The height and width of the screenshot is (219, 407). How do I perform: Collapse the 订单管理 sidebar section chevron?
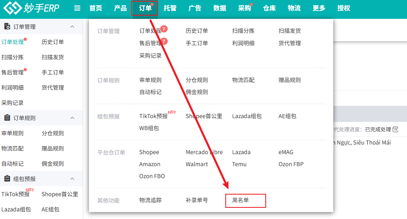pyautogui.click(x=72, y=26)
